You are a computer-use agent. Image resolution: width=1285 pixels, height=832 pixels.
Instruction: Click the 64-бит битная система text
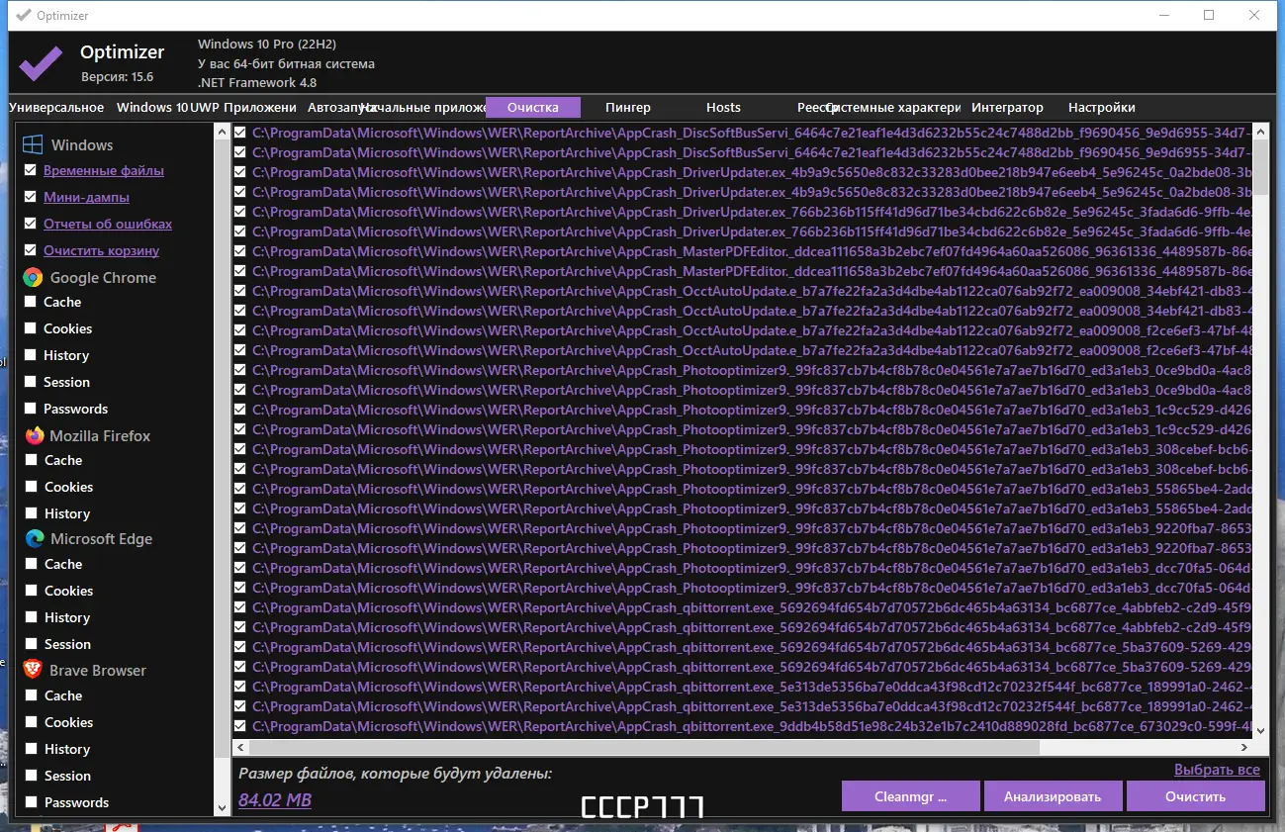click(x=306, y=64)
